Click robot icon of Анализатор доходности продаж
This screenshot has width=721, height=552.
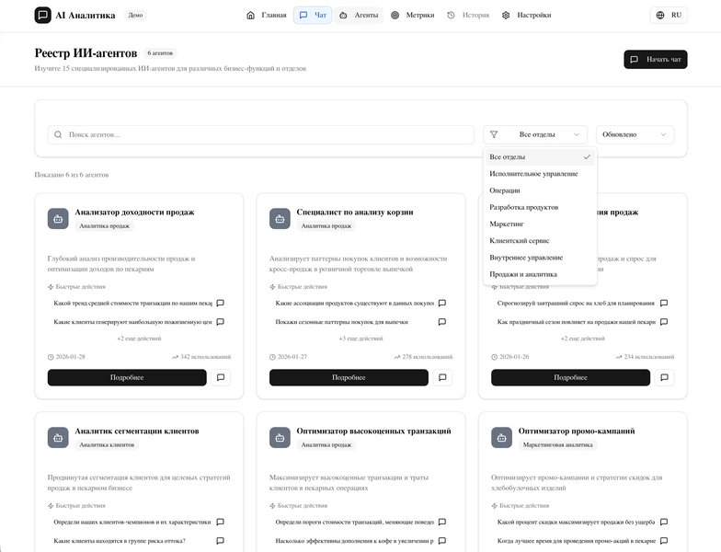pyautogui.click(x=58, y=219)
